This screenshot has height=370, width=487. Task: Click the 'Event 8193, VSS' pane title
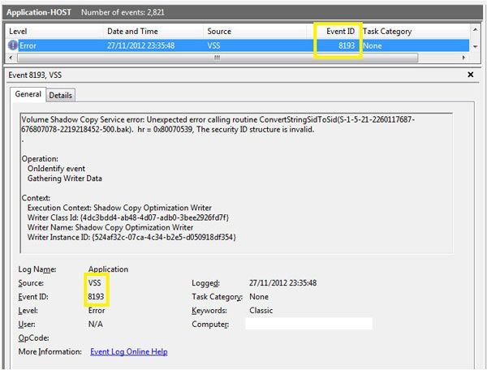tap(35, 75)
